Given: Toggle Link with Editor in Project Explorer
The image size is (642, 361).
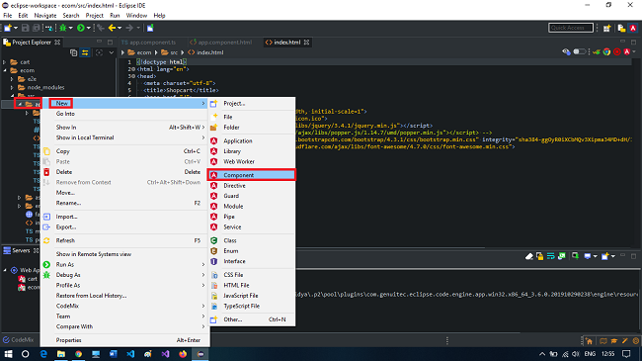Looking at the screenshot, I should (x=85, y=52).
